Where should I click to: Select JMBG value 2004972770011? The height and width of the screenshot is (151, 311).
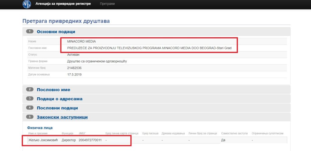coord(90,140)
